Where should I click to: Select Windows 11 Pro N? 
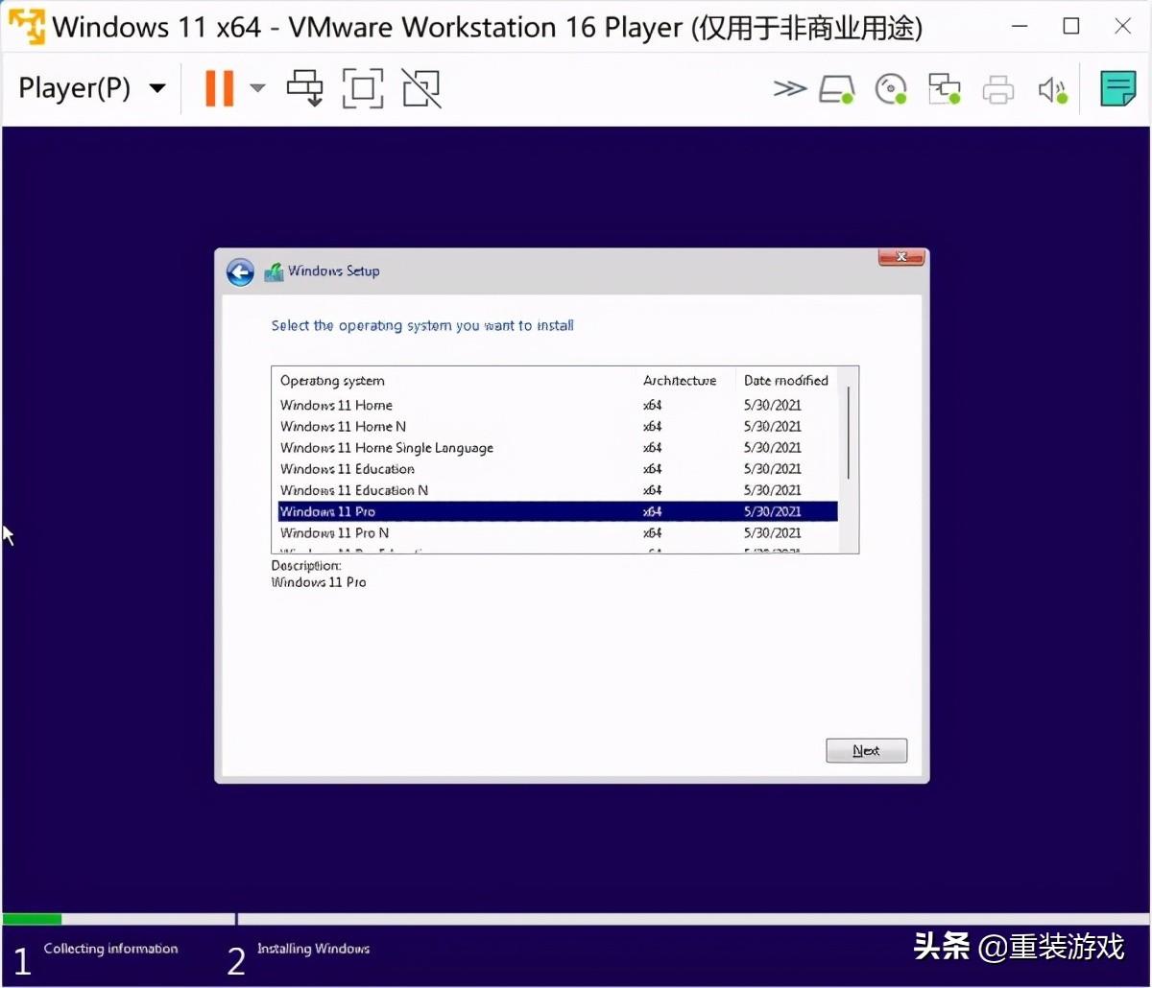click(558, 532)
